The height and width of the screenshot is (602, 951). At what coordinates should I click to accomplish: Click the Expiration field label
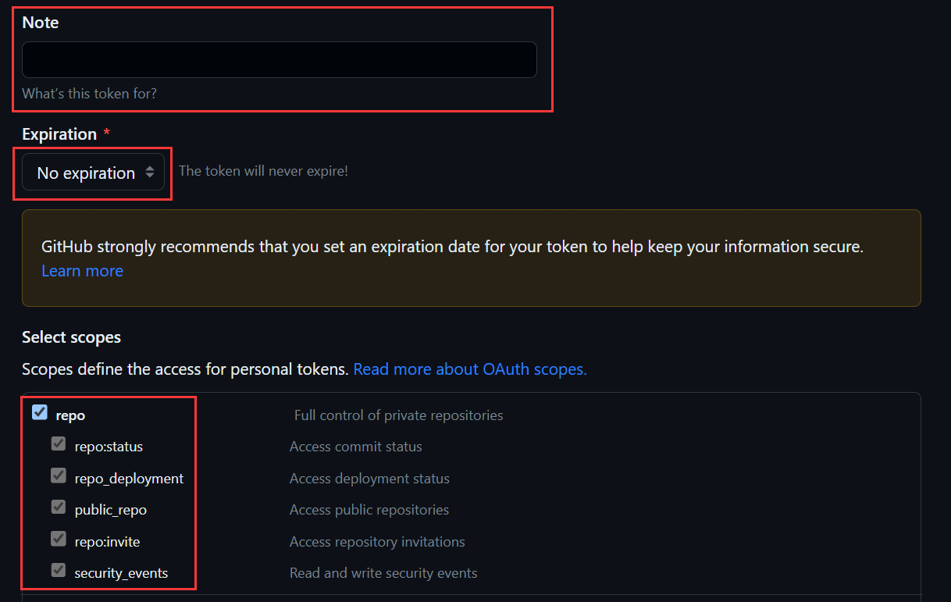59,134
